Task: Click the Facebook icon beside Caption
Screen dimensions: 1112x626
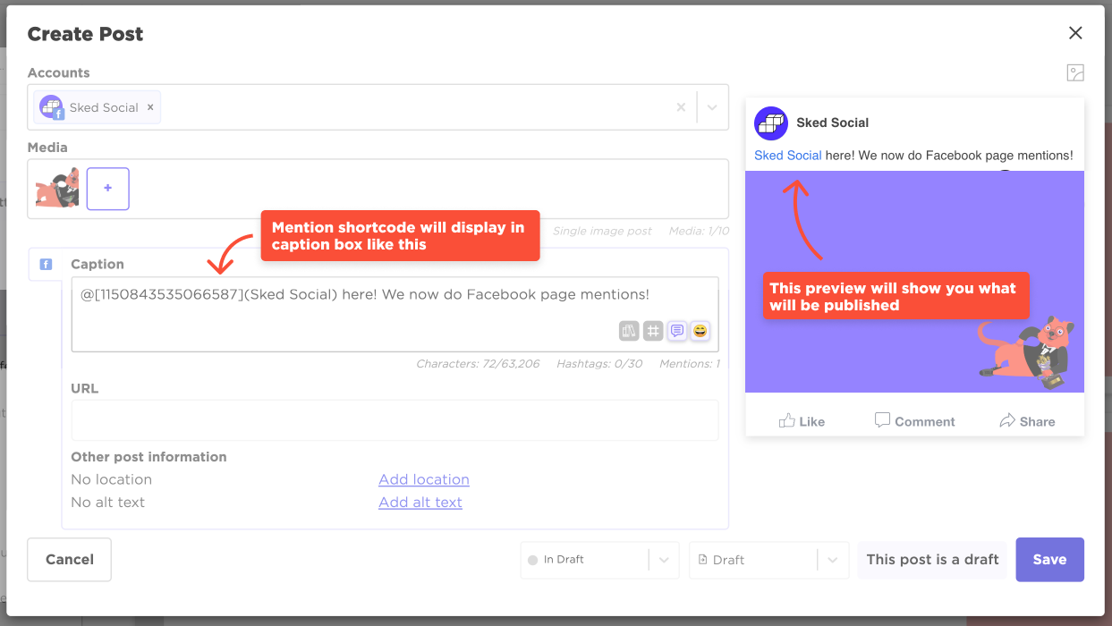Action: 47,264
